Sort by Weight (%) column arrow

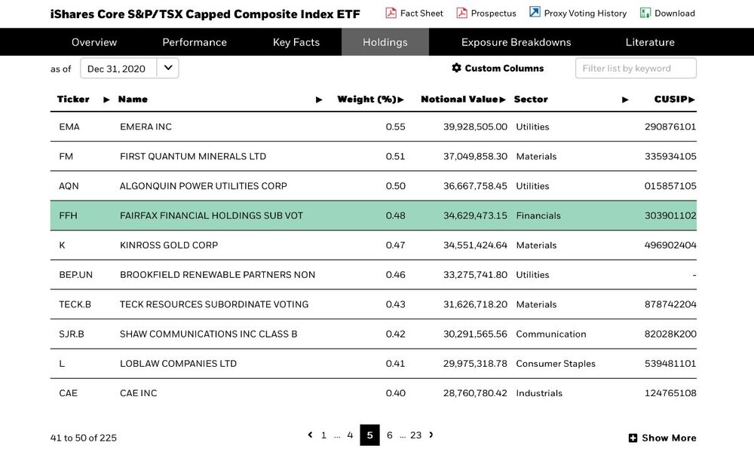[x=401, y=99]
